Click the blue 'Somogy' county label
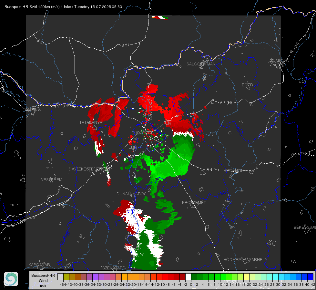This screenshot has width=316, height=290. pos(65,238)
